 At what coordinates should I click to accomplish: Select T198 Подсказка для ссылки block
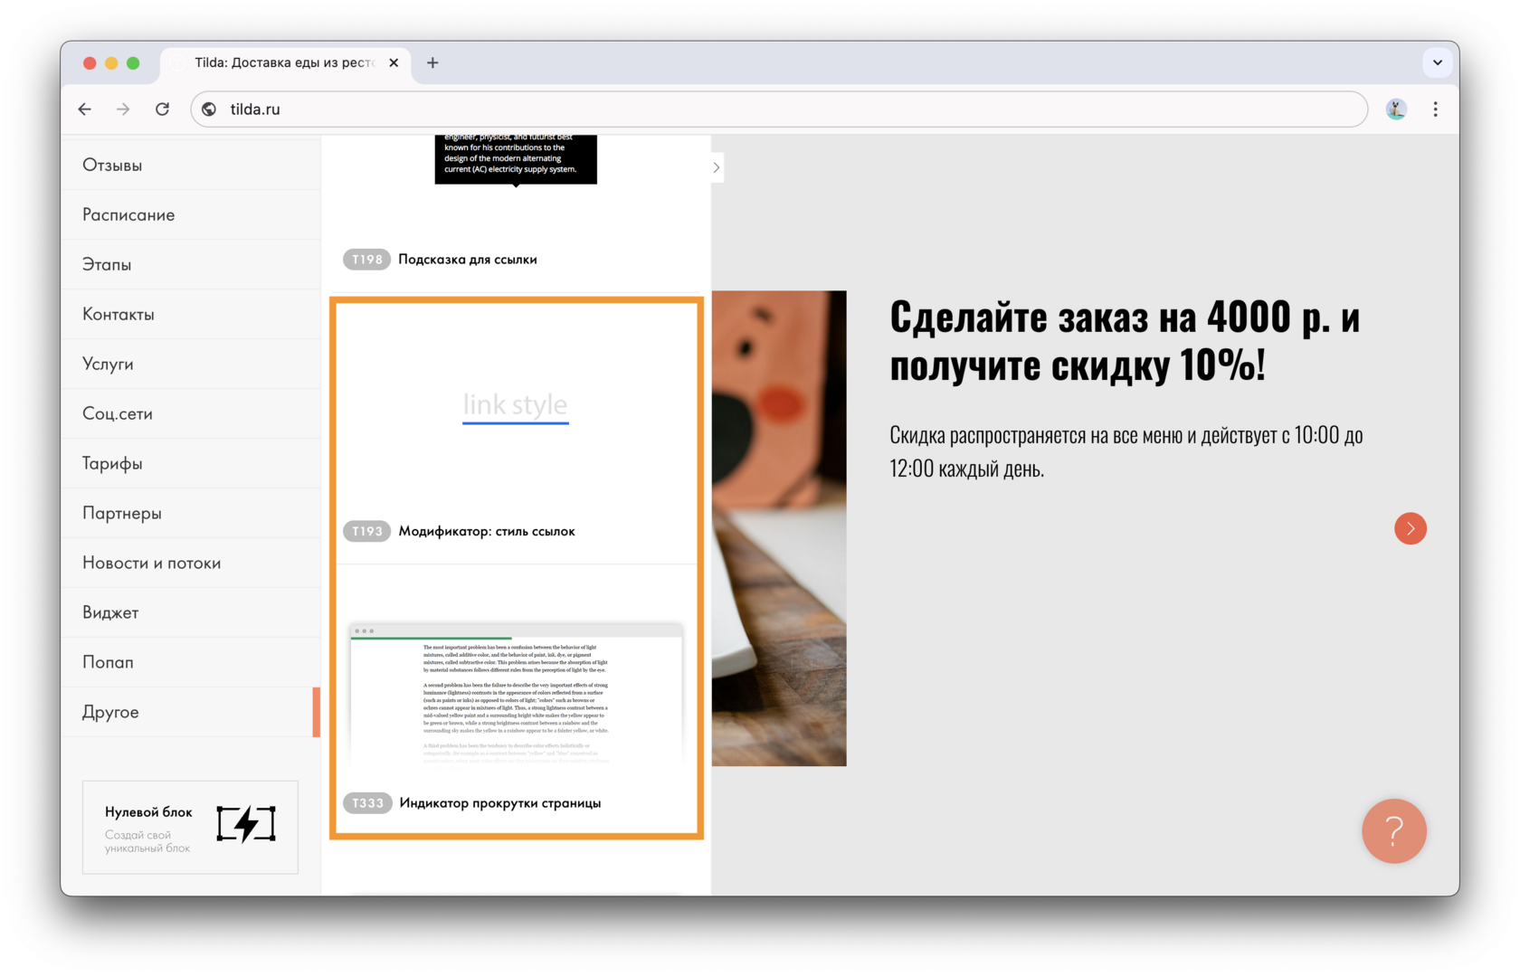pyautogui.click(x=468, y=260)
